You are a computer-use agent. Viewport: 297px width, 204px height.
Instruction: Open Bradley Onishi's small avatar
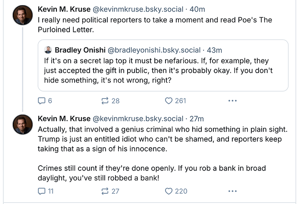[48, 50]
